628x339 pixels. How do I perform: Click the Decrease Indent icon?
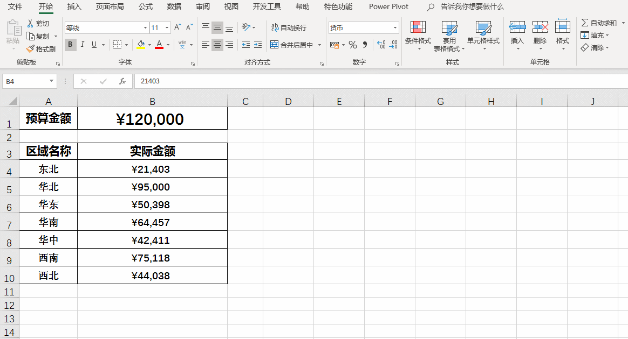tap(246, 44)
